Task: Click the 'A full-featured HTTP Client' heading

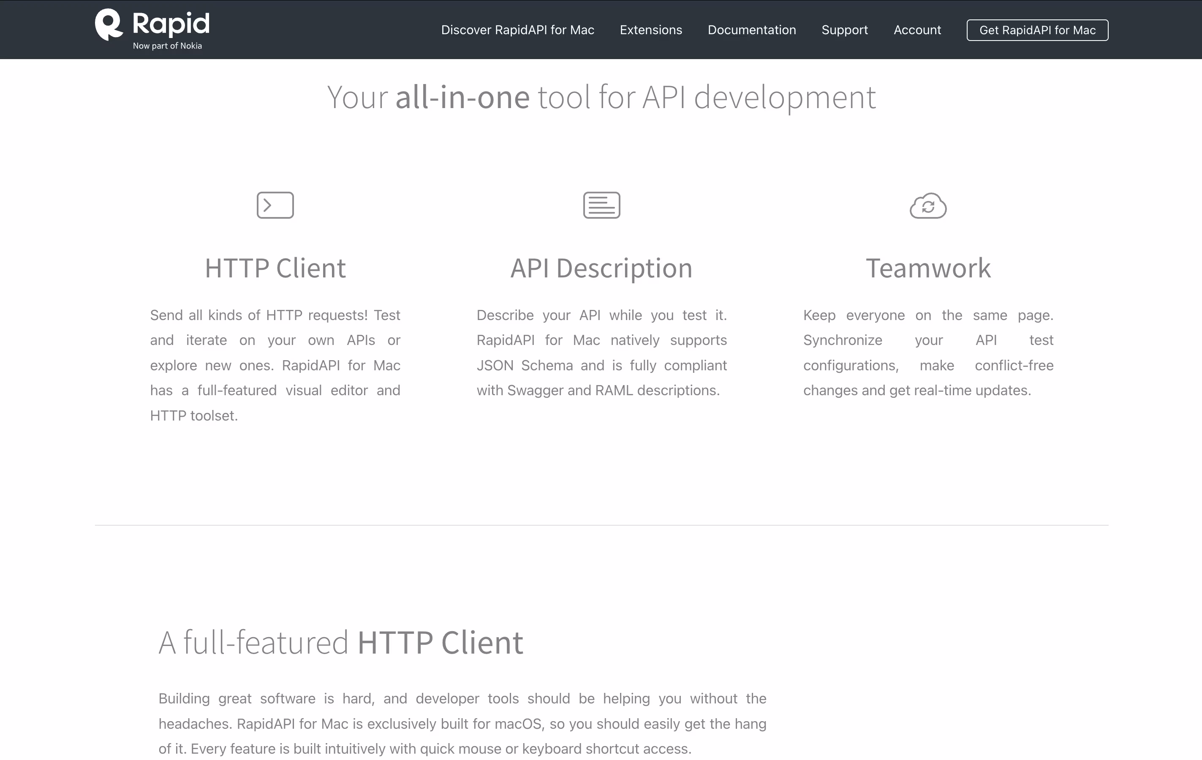Action: (x=340, y=642)
